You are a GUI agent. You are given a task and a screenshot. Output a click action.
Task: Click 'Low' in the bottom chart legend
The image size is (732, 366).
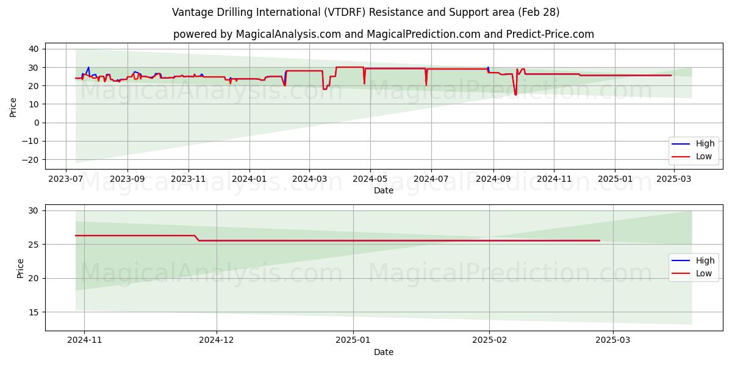pyautogui.click(x=704, y=273)
